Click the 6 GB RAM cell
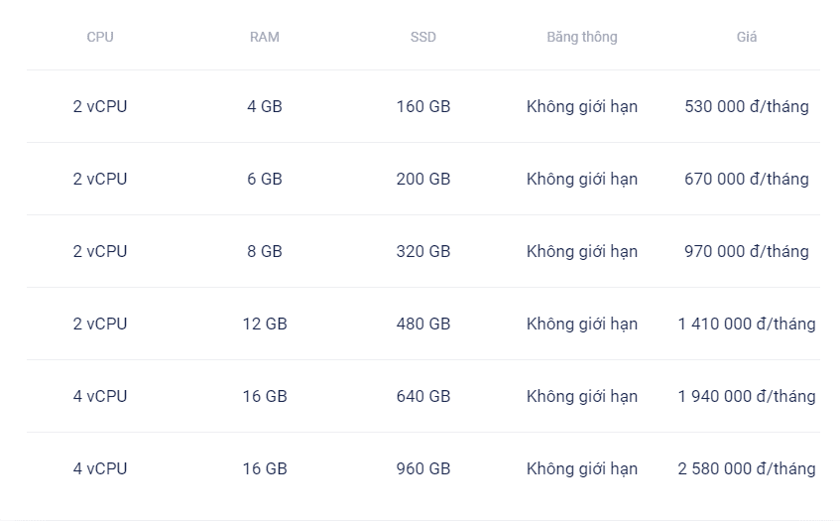The width and height of the screenshot is (840, 521). tap(265, 179)
